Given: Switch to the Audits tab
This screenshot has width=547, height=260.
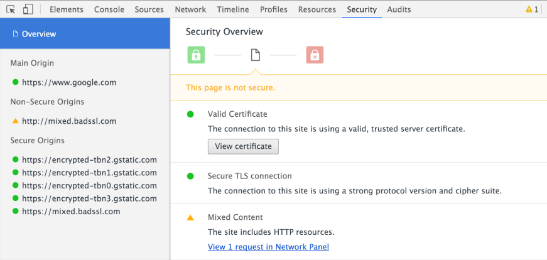Looking at the screenshot, I should pos(399,9).
